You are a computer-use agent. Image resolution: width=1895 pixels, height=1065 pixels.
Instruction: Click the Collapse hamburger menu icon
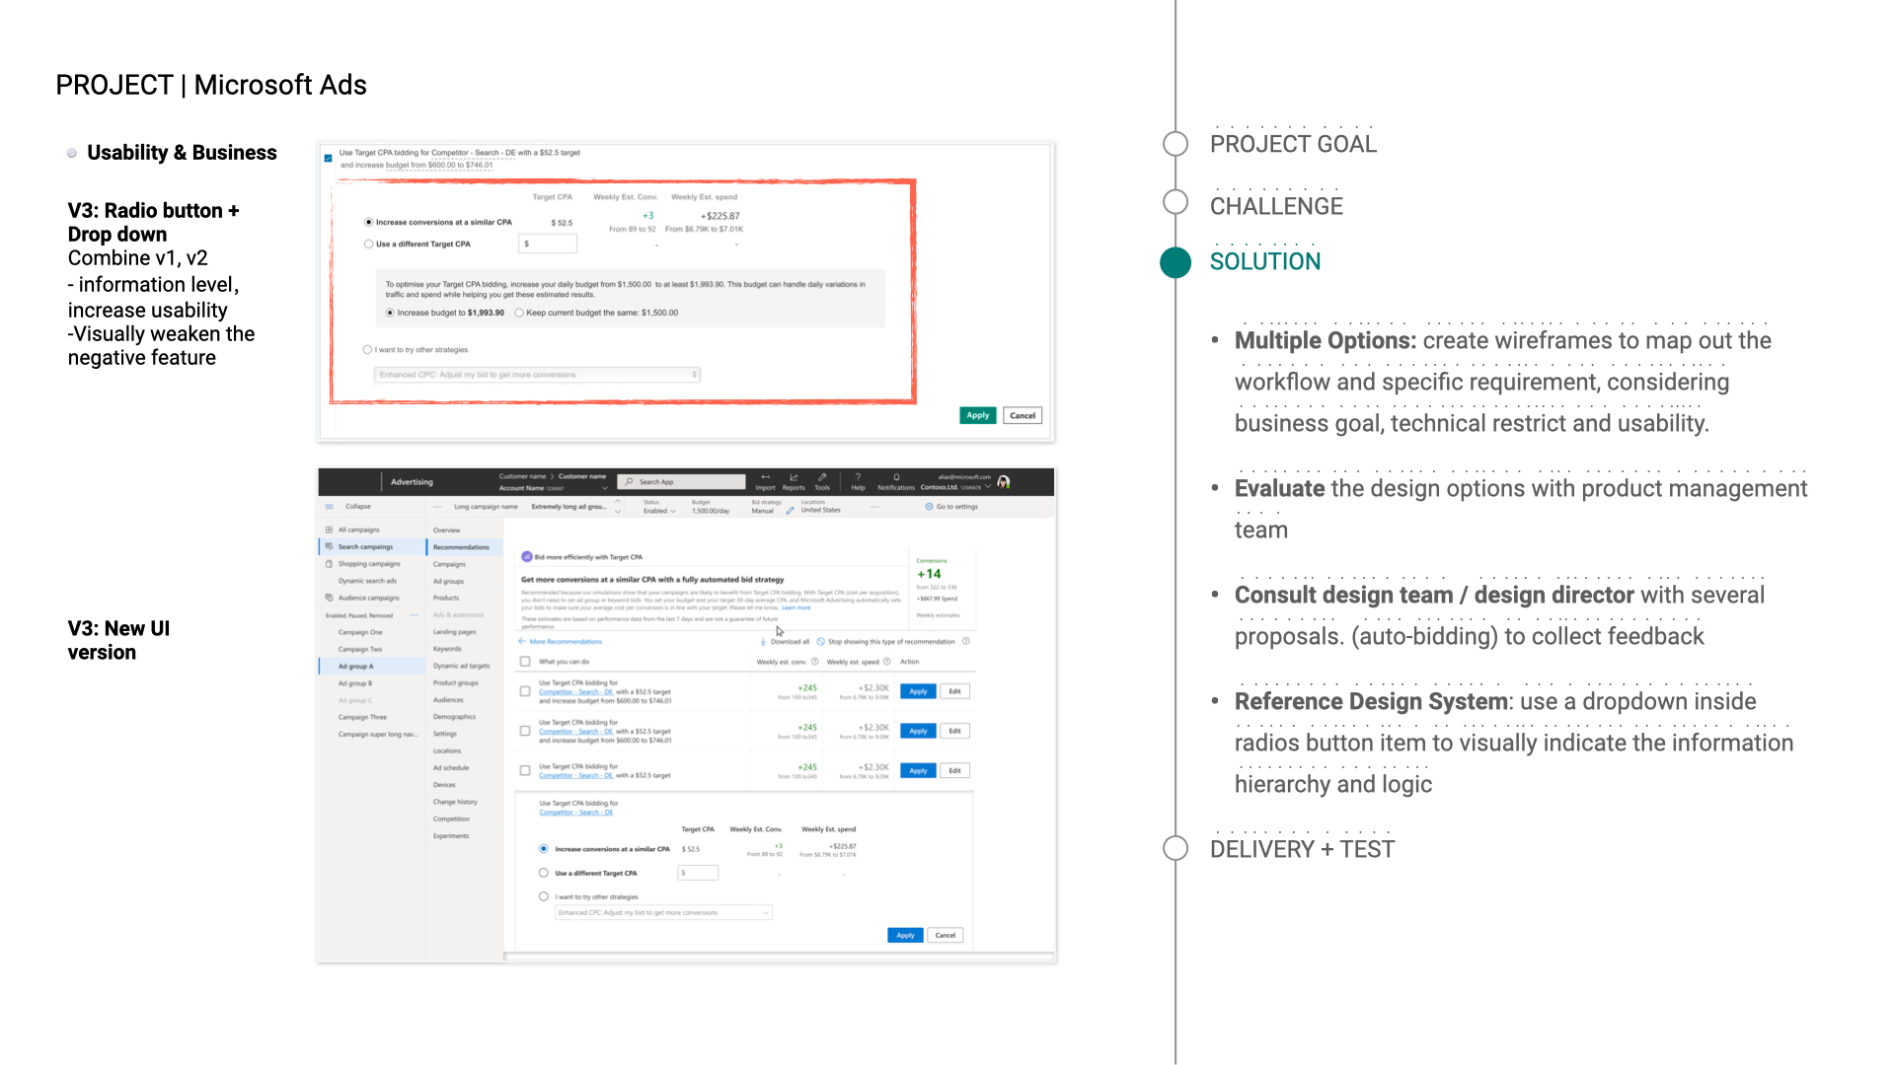(330, 507)
